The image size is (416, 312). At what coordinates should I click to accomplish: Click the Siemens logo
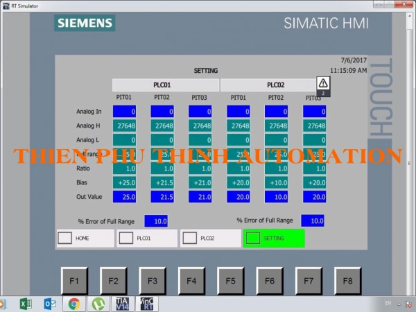pyautogui.click(x=85, y=23)
